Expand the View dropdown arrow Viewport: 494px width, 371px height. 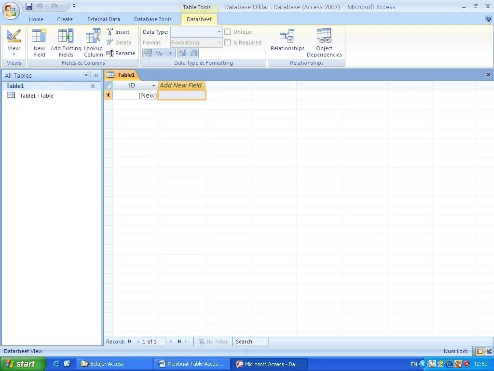point(14,55)
